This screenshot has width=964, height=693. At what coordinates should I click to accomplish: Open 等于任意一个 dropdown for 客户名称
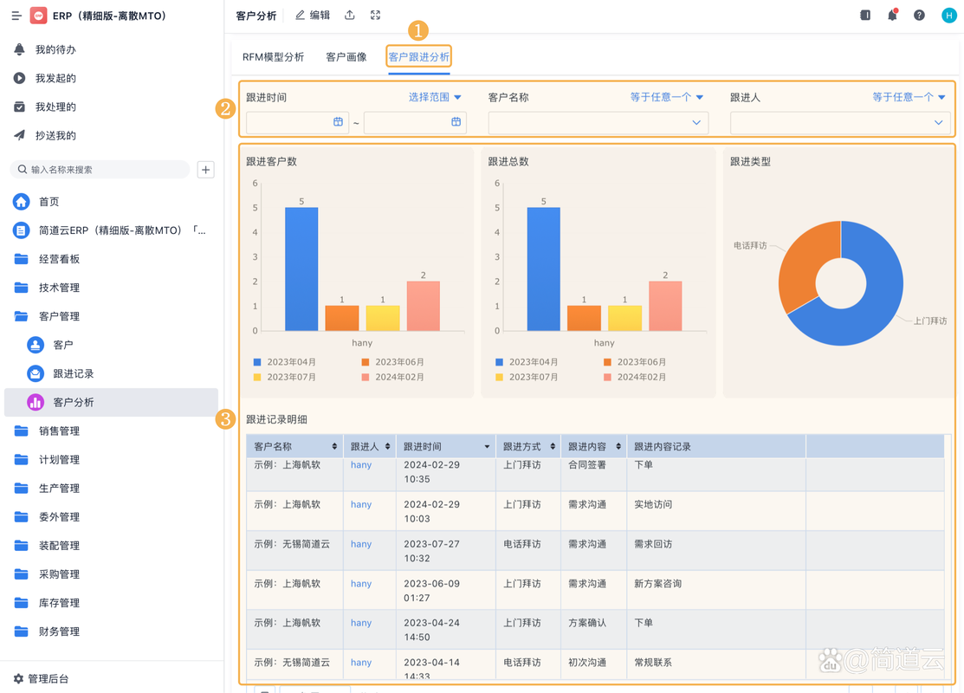pyautogui.click(x=666, y=97)
